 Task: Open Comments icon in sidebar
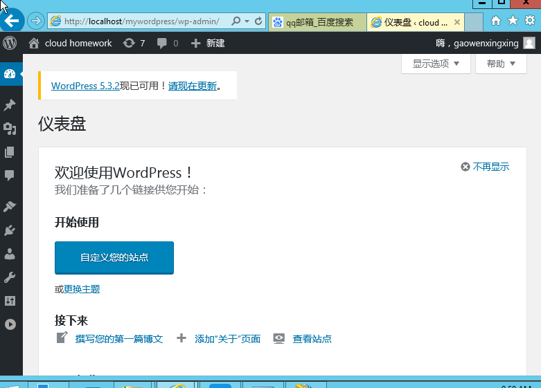coord(10,176)
